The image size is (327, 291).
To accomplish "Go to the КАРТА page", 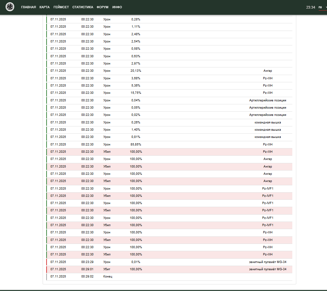I will [x=45, y=7].
